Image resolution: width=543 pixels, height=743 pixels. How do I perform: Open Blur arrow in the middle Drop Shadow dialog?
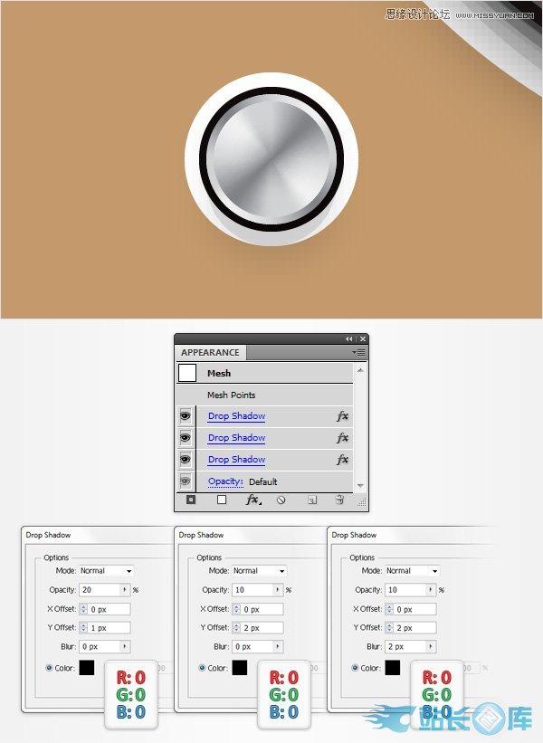279,647
